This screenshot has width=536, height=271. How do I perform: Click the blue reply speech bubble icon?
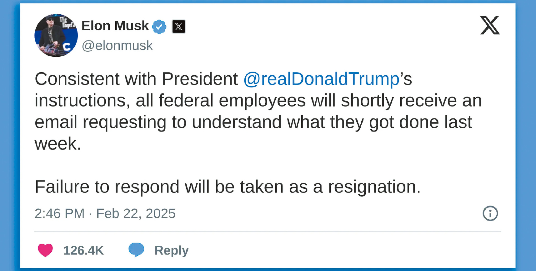pos(136,250)
